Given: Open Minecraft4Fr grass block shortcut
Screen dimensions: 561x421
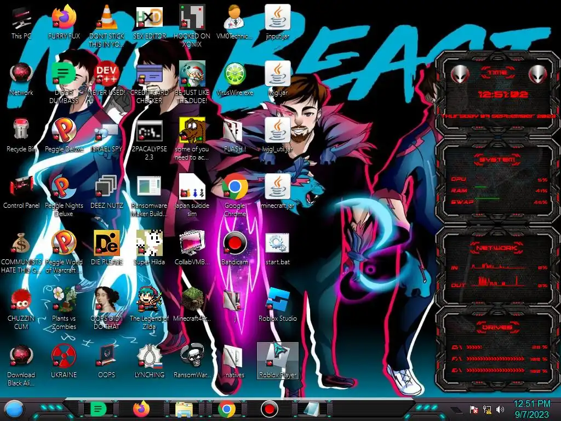Looking at the screenshot, I should coord(192,304).
